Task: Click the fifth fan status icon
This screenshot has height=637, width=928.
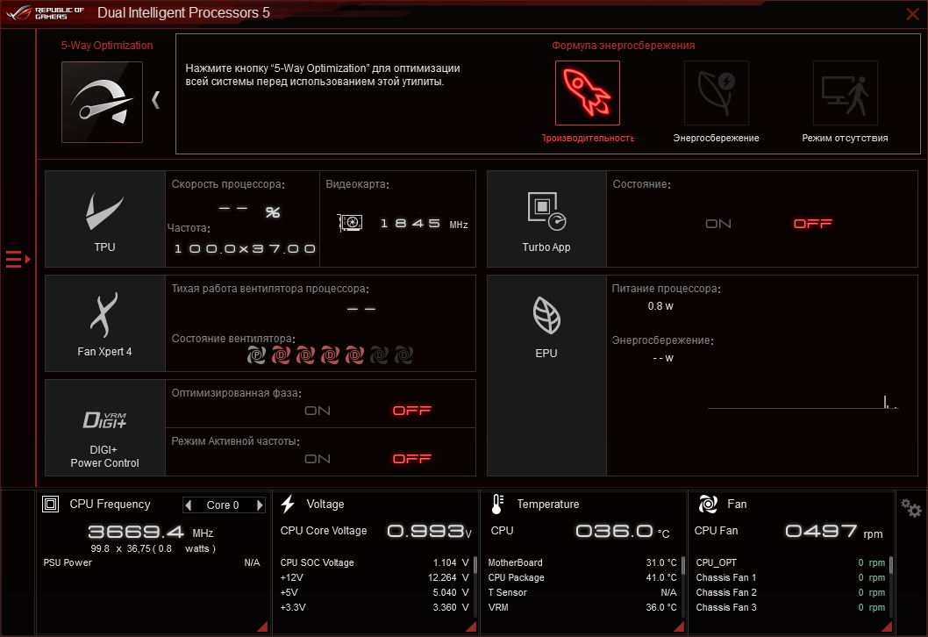Action: pyautogui.click(x=354, y=355)
